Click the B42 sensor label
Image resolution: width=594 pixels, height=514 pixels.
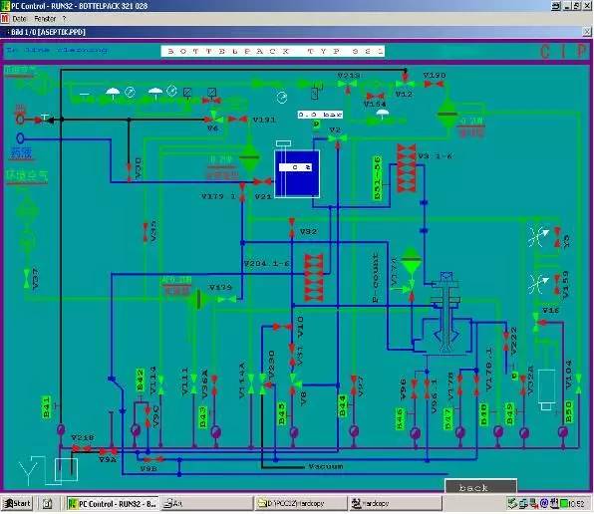pos(140,381)
